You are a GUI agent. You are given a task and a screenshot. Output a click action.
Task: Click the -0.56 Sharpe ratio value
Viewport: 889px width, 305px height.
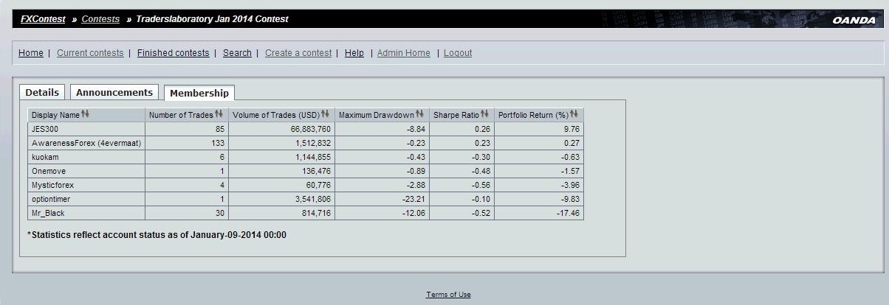pos(480,185)
